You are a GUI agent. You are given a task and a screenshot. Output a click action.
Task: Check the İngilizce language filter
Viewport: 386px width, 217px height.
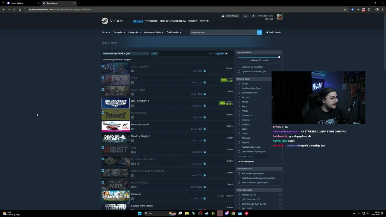point(239,142)
